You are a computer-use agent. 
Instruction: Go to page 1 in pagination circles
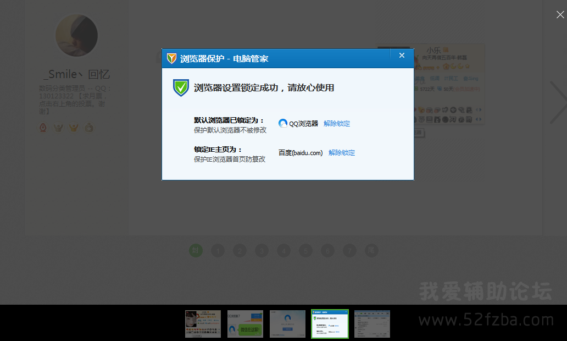[x=218, y=250]
